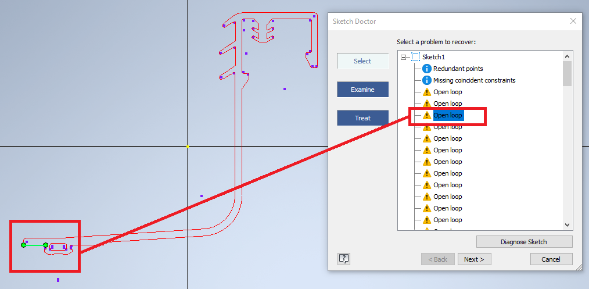
Task: Click the warning icon of the highlighted Open loop
Action: (427, 115)
